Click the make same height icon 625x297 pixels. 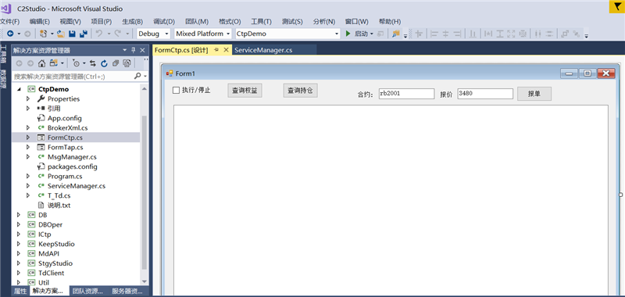pyautogui.click(x=500, y=34)
